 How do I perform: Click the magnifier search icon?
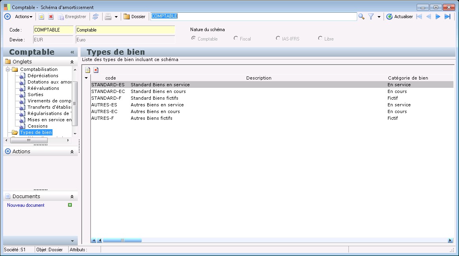click(x=362, y=17)
